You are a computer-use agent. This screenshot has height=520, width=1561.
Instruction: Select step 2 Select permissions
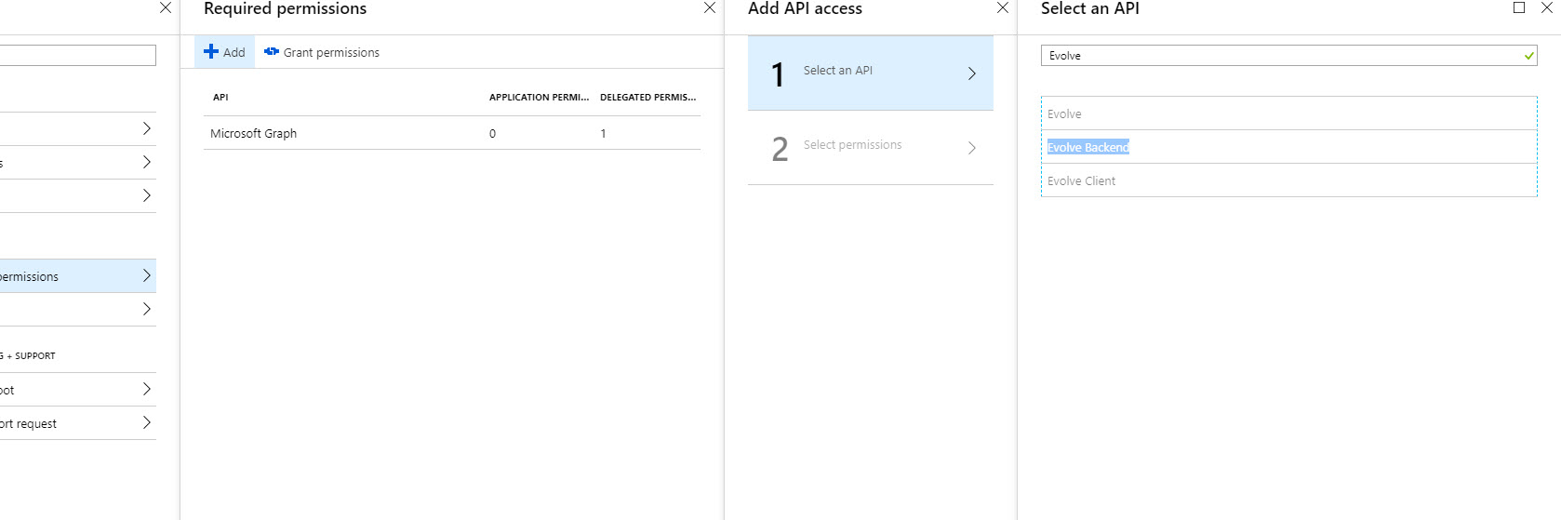point(871,147)
